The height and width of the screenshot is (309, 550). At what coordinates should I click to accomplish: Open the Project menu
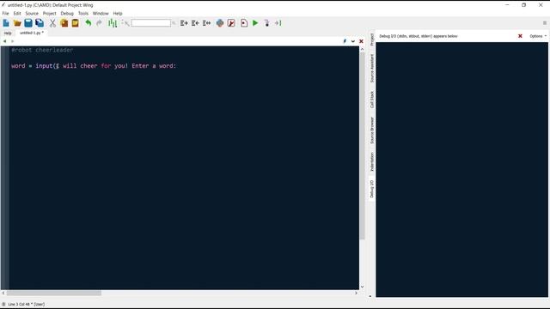tap(50, 14)
